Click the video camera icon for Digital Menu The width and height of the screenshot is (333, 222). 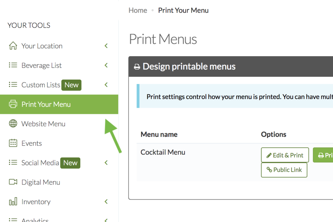click(x=13, y=182)
